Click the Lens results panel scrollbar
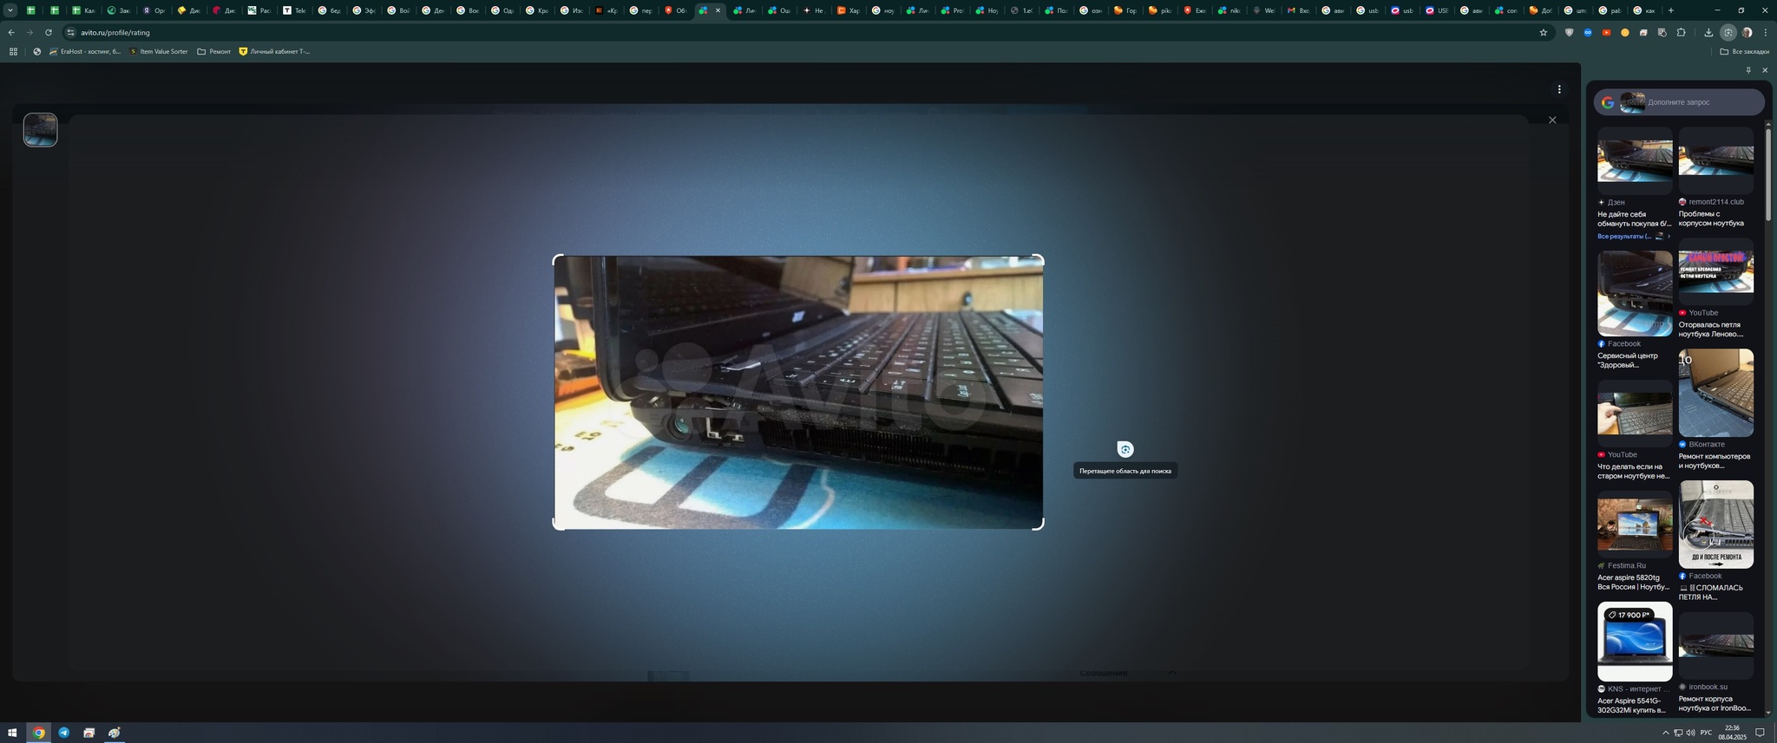The image size is (1777, 743). 1767,173
